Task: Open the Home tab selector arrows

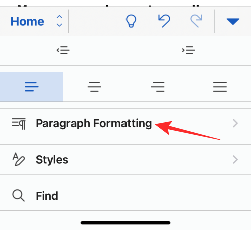Action: click(59, 21)
